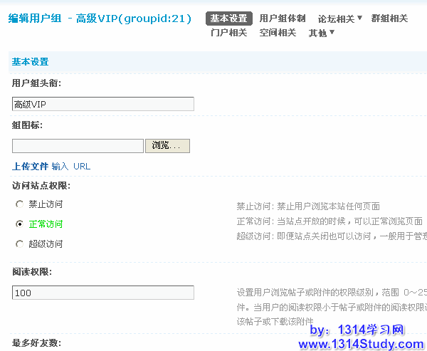Click the 阅读权限 field showing 100

click(x=103, y=293)
